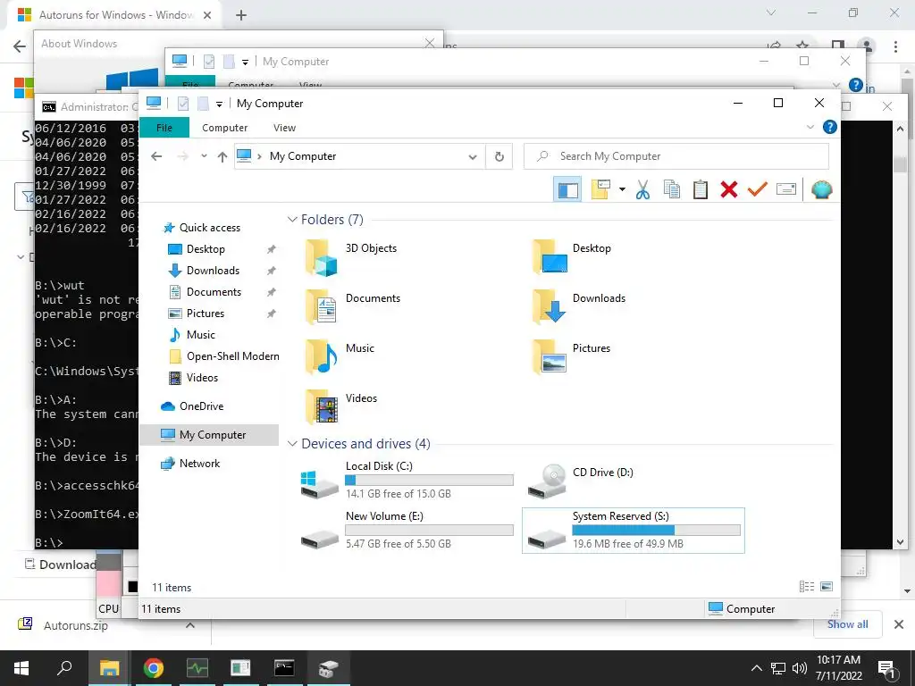This screenshot has height=686, width=915.
Task: Select the Downloads folder in the Folders group
Action: pyautogui.click(x=579, y=307)
